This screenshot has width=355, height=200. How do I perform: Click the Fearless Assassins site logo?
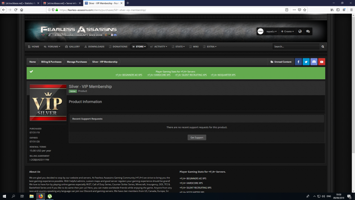pyautogui.click(x=78, y=31)
